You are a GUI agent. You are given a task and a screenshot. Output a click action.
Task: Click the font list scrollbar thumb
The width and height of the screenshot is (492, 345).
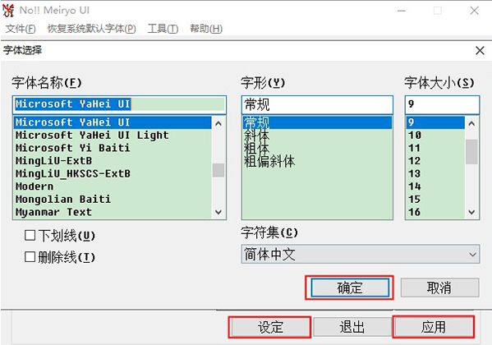tap(218, 170)
